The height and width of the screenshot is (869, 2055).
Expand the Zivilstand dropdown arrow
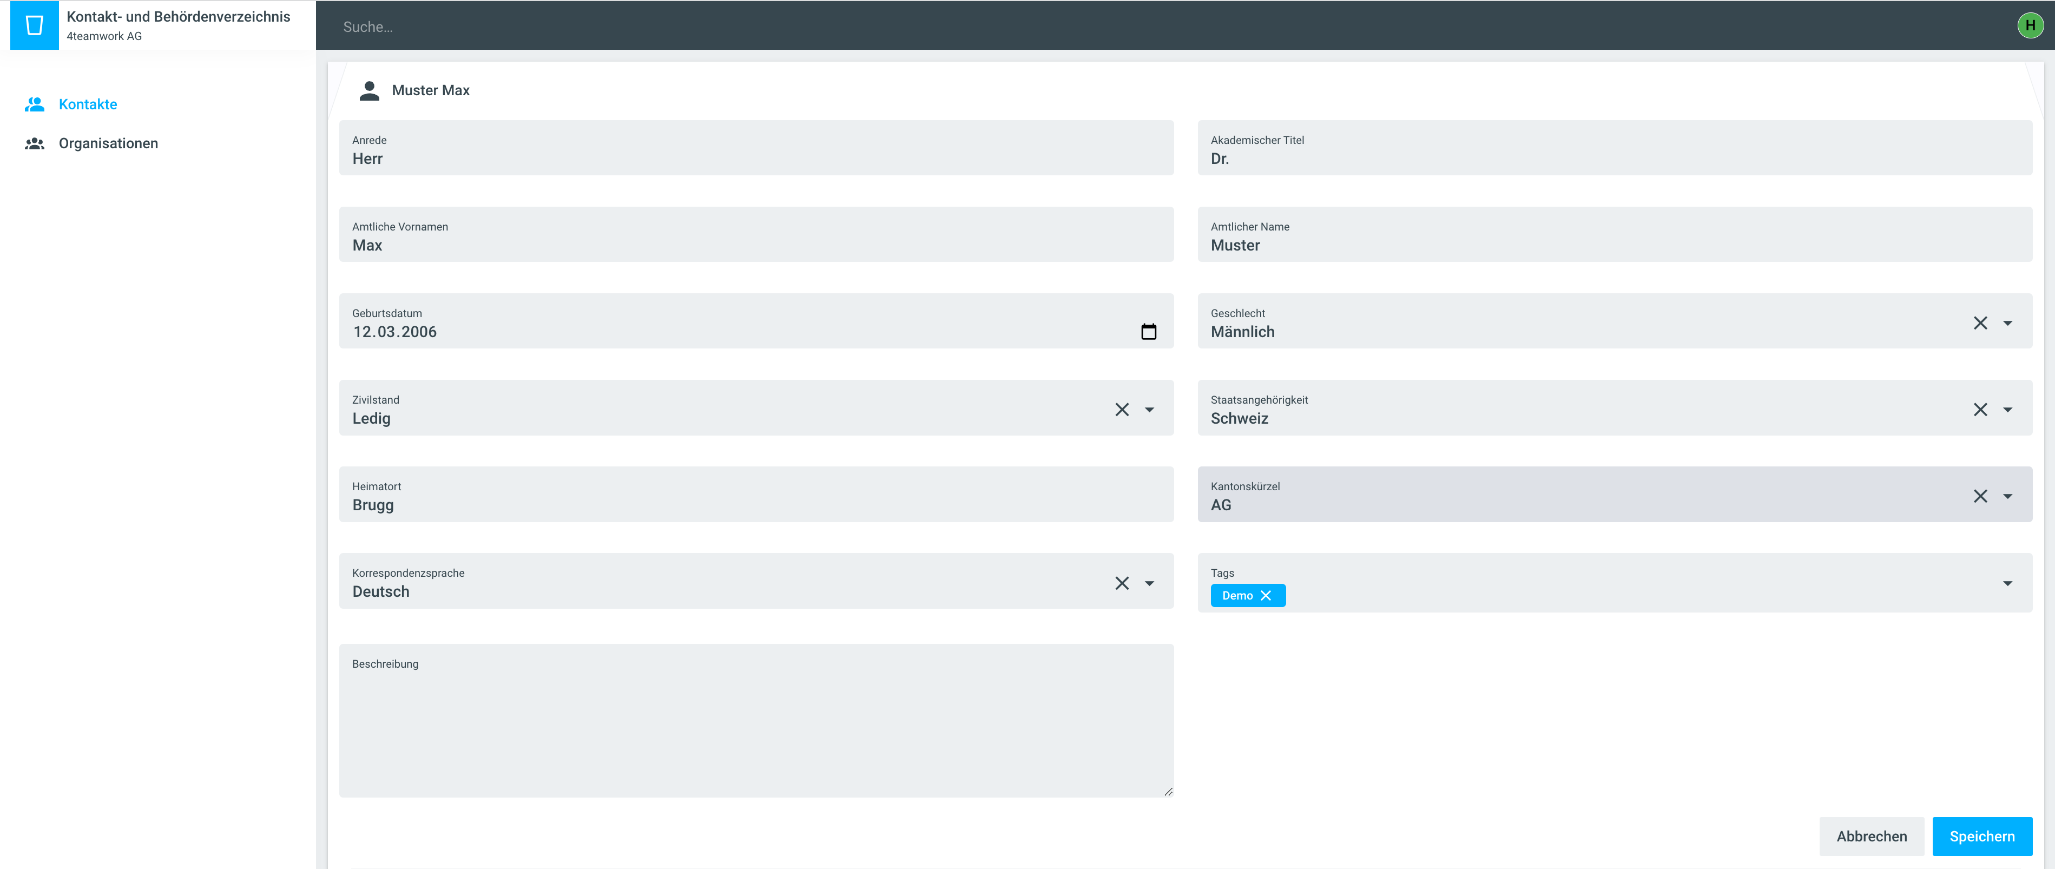(1149, 410)
